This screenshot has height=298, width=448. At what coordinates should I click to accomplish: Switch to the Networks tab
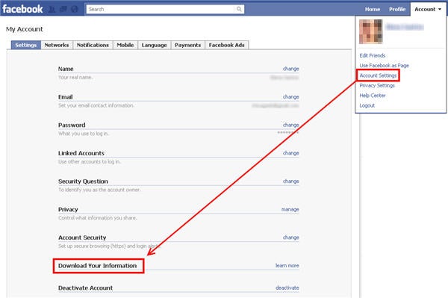coord(57,45)
